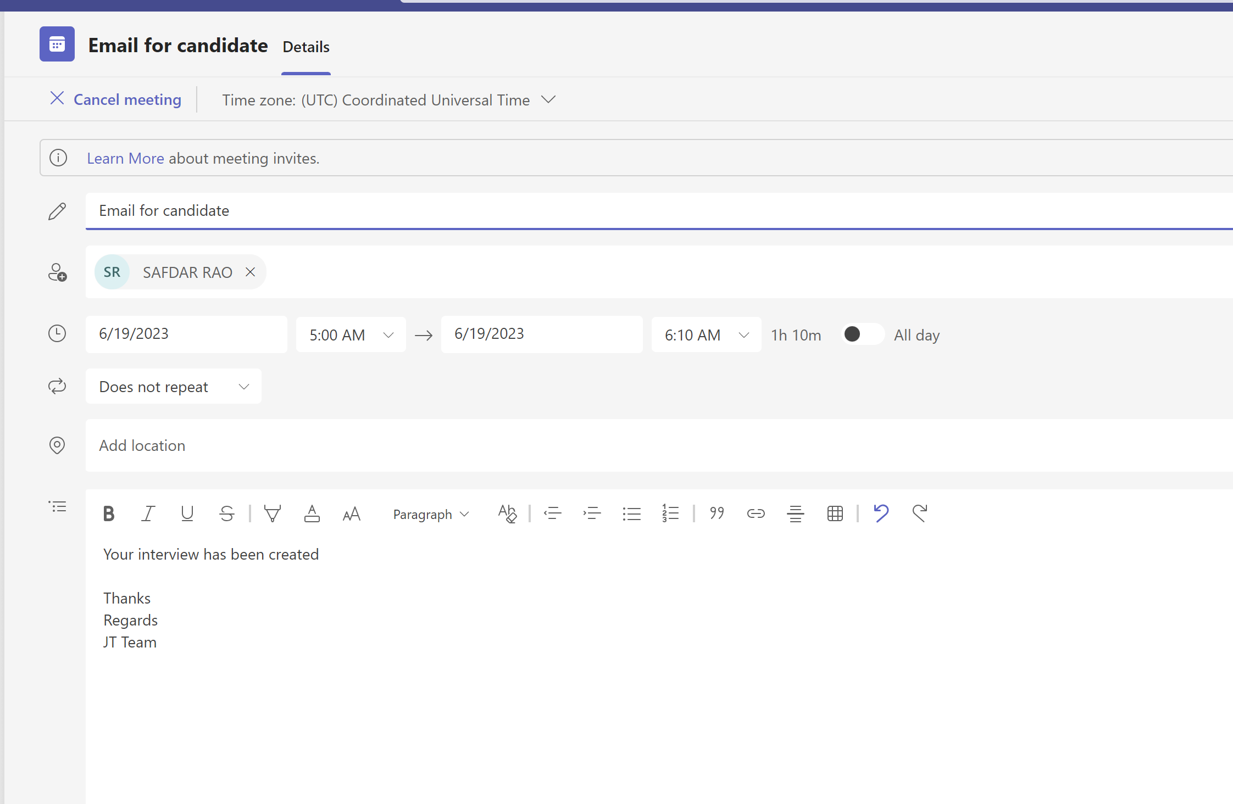This screenshot has width=1233, height=804.
Task: Open the text highlight color picker
Action: click(273, 514)
